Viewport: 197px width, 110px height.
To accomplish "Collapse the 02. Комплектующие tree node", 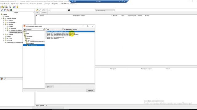I will (x=2, y=18).
